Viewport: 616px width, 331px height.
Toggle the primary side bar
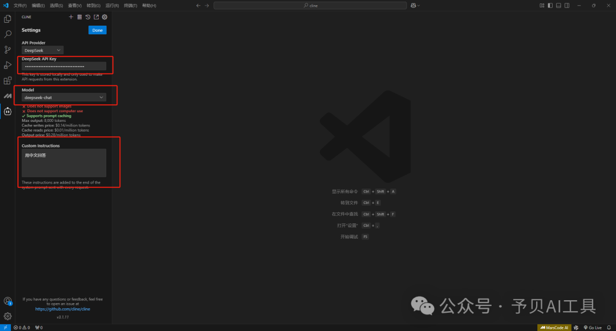coord(550,6)
